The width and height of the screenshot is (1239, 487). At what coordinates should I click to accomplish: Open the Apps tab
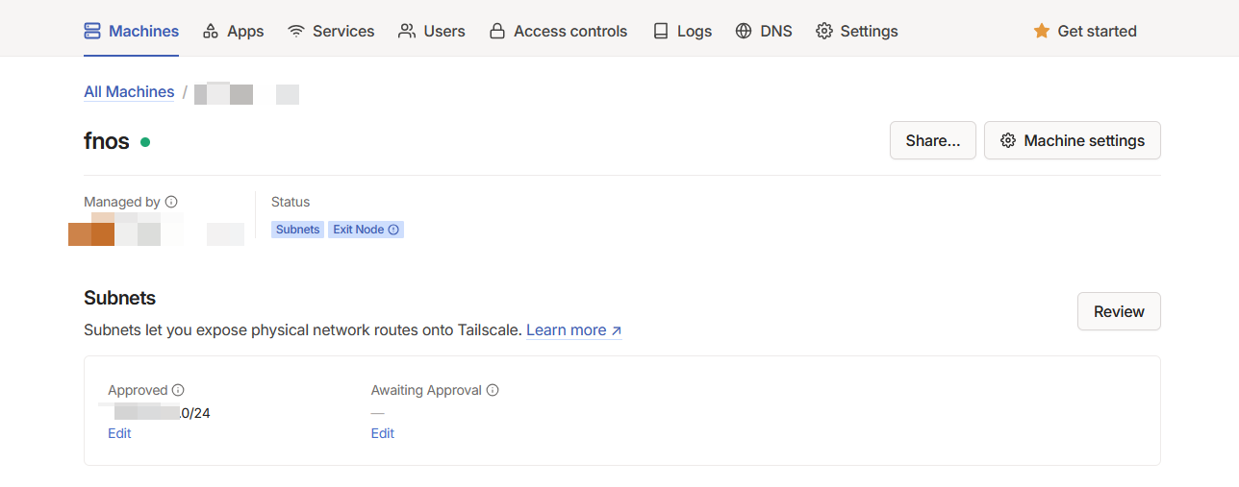click(x=233, y=31)
